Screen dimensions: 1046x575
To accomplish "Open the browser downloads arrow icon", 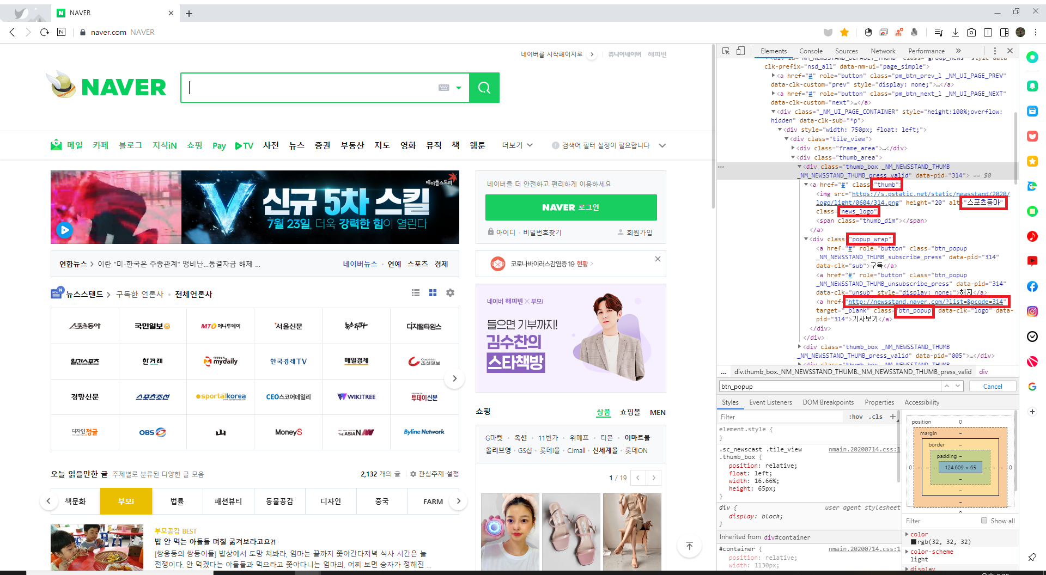I will [x=955, y=33].
